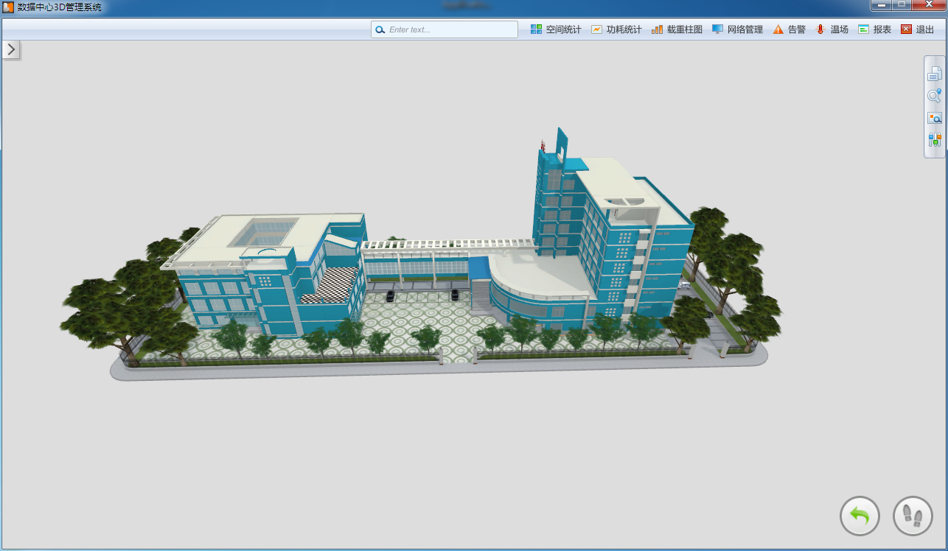Click the search text input field
The image size is (948, 551).
click(450, 29)
